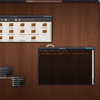Click the WARNING message line in the terminal
Viewport: 100px width, 100px height.
pyautogui.click(x=64, y=53)
